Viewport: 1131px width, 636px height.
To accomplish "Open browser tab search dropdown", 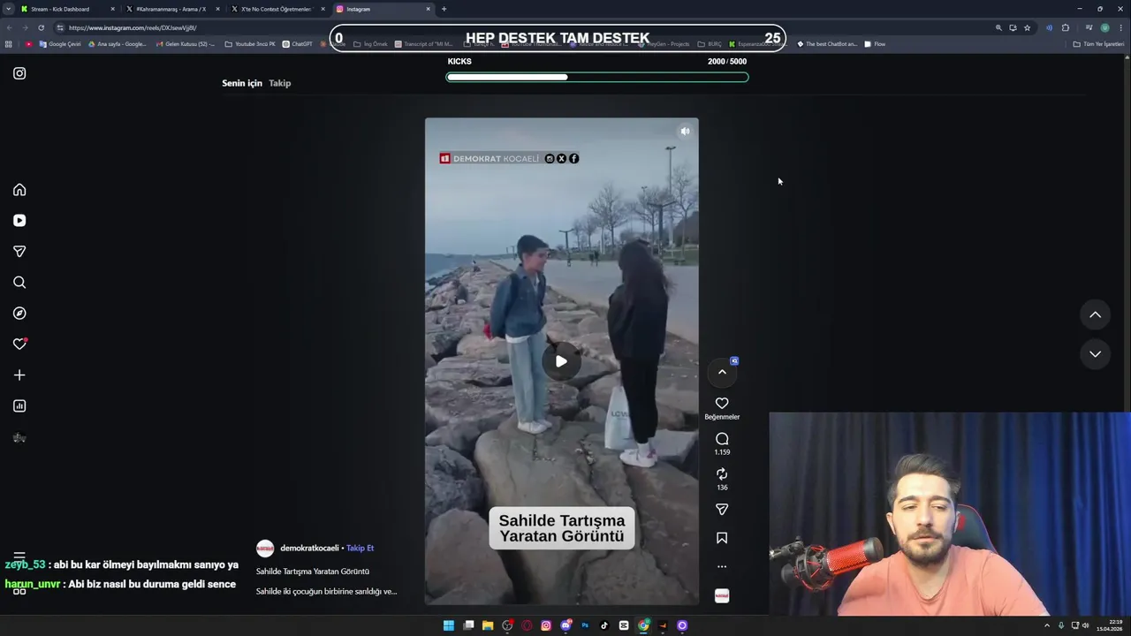I will pyautogui.click(x=8, y=9).
